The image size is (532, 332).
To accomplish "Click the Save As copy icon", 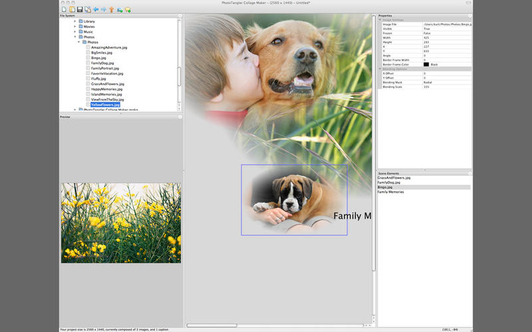I will point(88,9).
